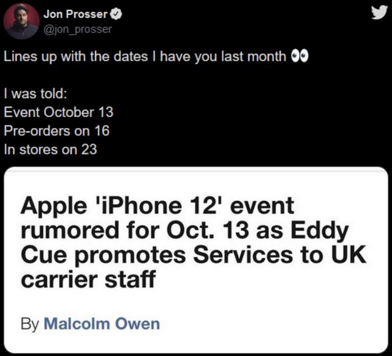Open the Malcolm Owen author link
Viewport: 392px width, 356px height.
pos(102,324)
